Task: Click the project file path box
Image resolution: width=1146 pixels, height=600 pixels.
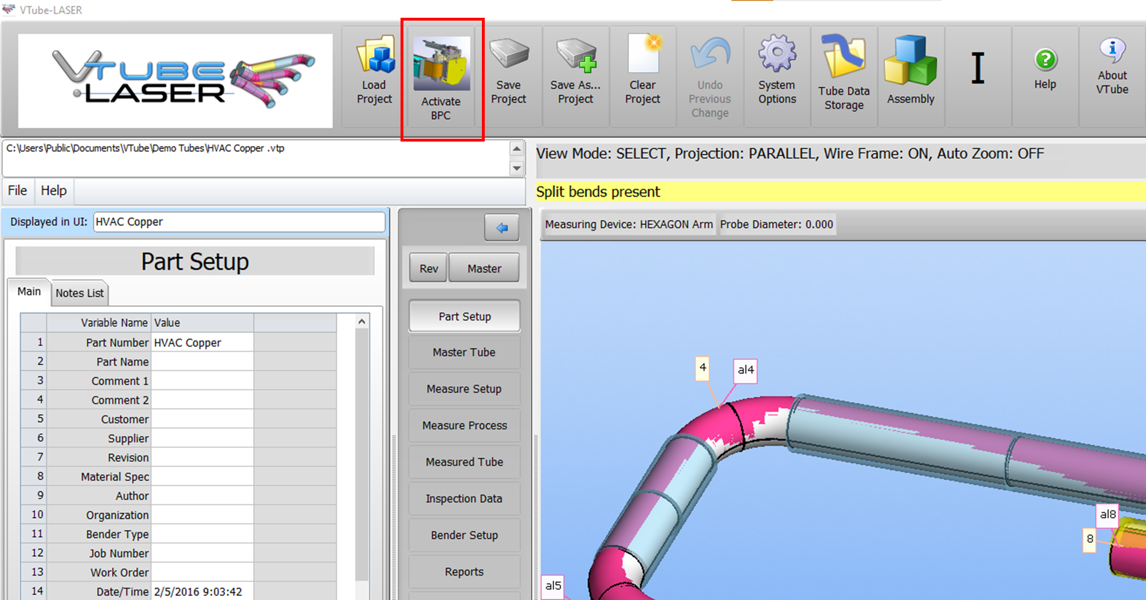Action: coord(256,158)
